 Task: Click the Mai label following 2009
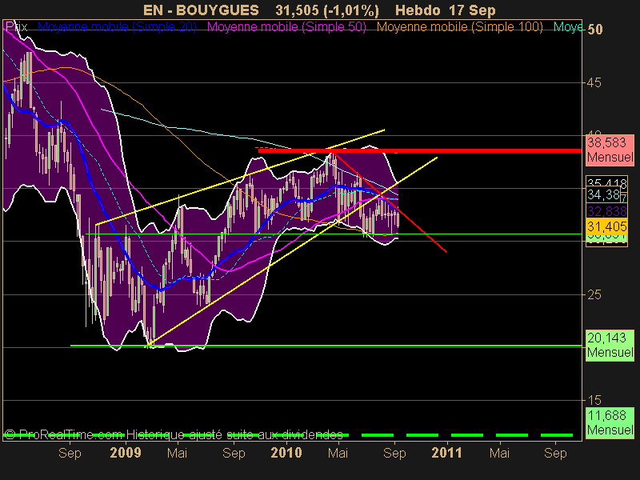177,453
